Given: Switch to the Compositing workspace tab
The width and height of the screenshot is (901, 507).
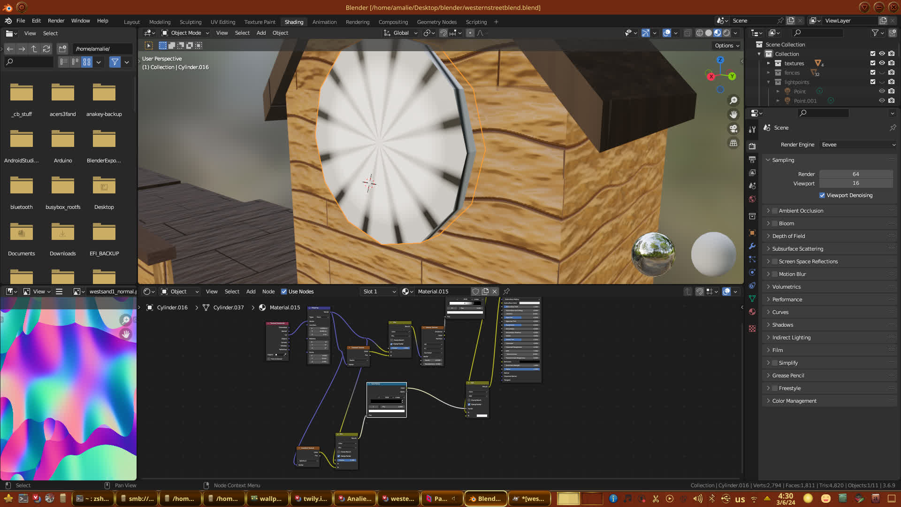Looking at the screenshot, I should pyautogui.click(x=393, y=22).
